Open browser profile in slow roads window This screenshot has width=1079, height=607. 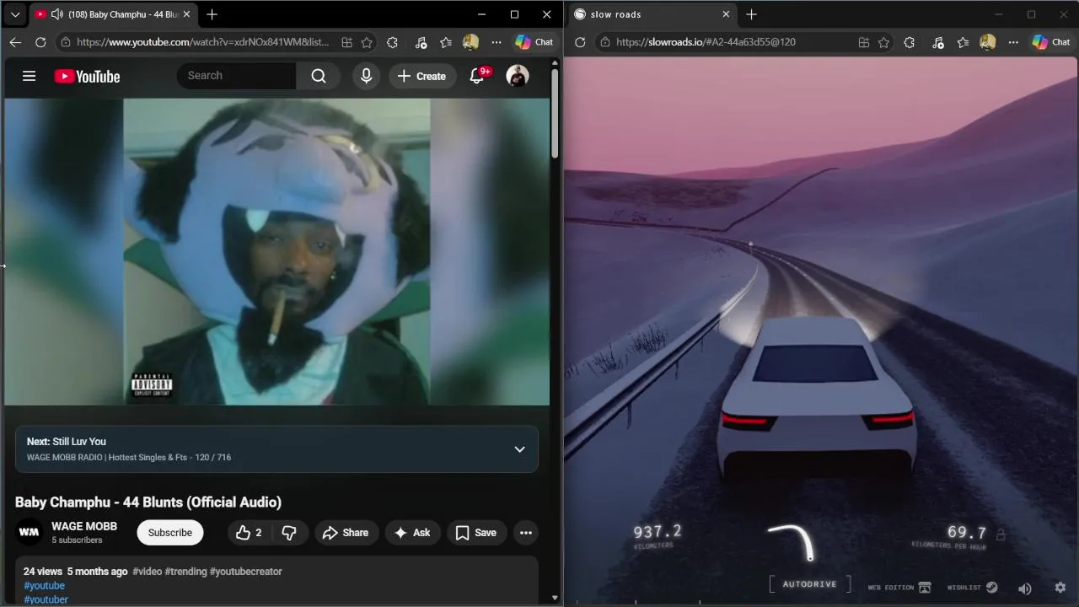tap(988, 42)
